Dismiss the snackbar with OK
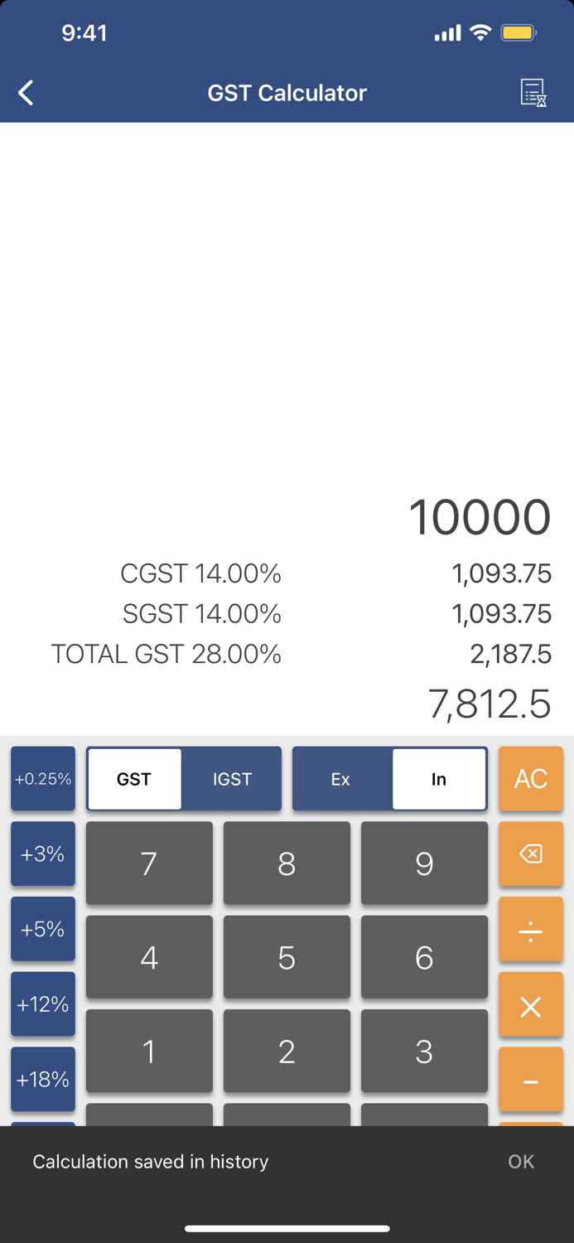The height and width of the screenshot is (1243, 574). [x=521, y=1162]
